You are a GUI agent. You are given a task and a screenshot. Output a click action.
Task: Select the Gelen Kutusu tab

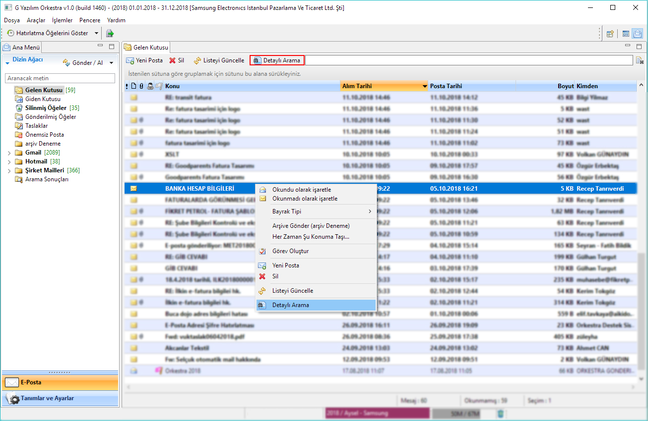146,48
